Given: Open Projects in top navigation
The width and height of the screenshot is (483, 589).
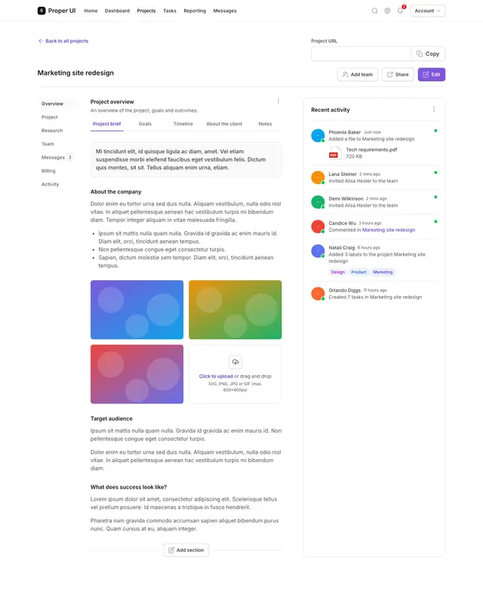Looking at the screenshot, I should coord(146,11).
